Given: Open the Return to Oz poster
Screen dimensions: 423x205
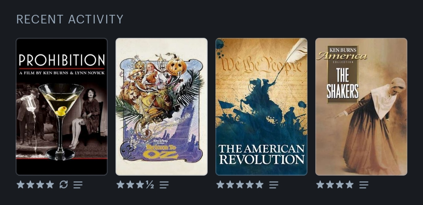Looking at the screenshot, I should [162, 107].
